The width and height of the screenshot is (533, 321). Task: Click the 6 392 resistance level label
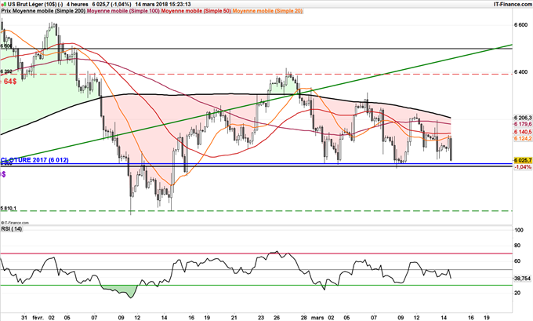click(x=6, y=71)
